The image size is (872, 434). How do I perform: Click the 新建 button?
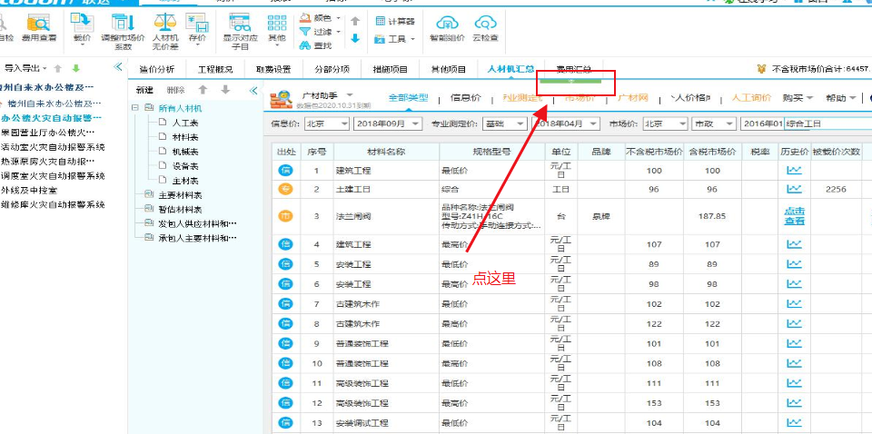click(144, 90)
